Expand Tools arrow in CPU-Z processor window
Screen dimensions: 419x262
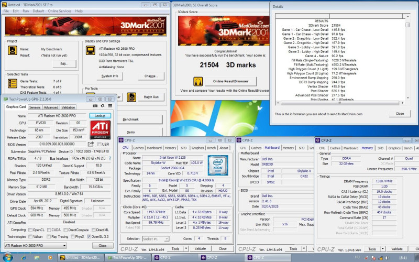pos(186,248)
